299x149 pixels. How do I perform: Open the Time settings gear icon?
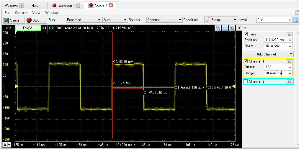click(x=289, y=34)
